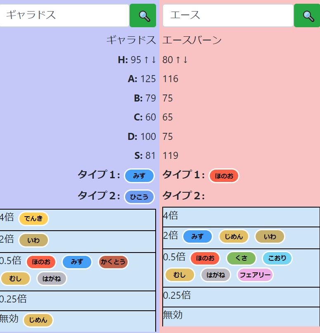Click the みず badge in エースバーン 2倍 row
Screen dimensions: 320x333
pyautogui.click(x=197, y=236)
